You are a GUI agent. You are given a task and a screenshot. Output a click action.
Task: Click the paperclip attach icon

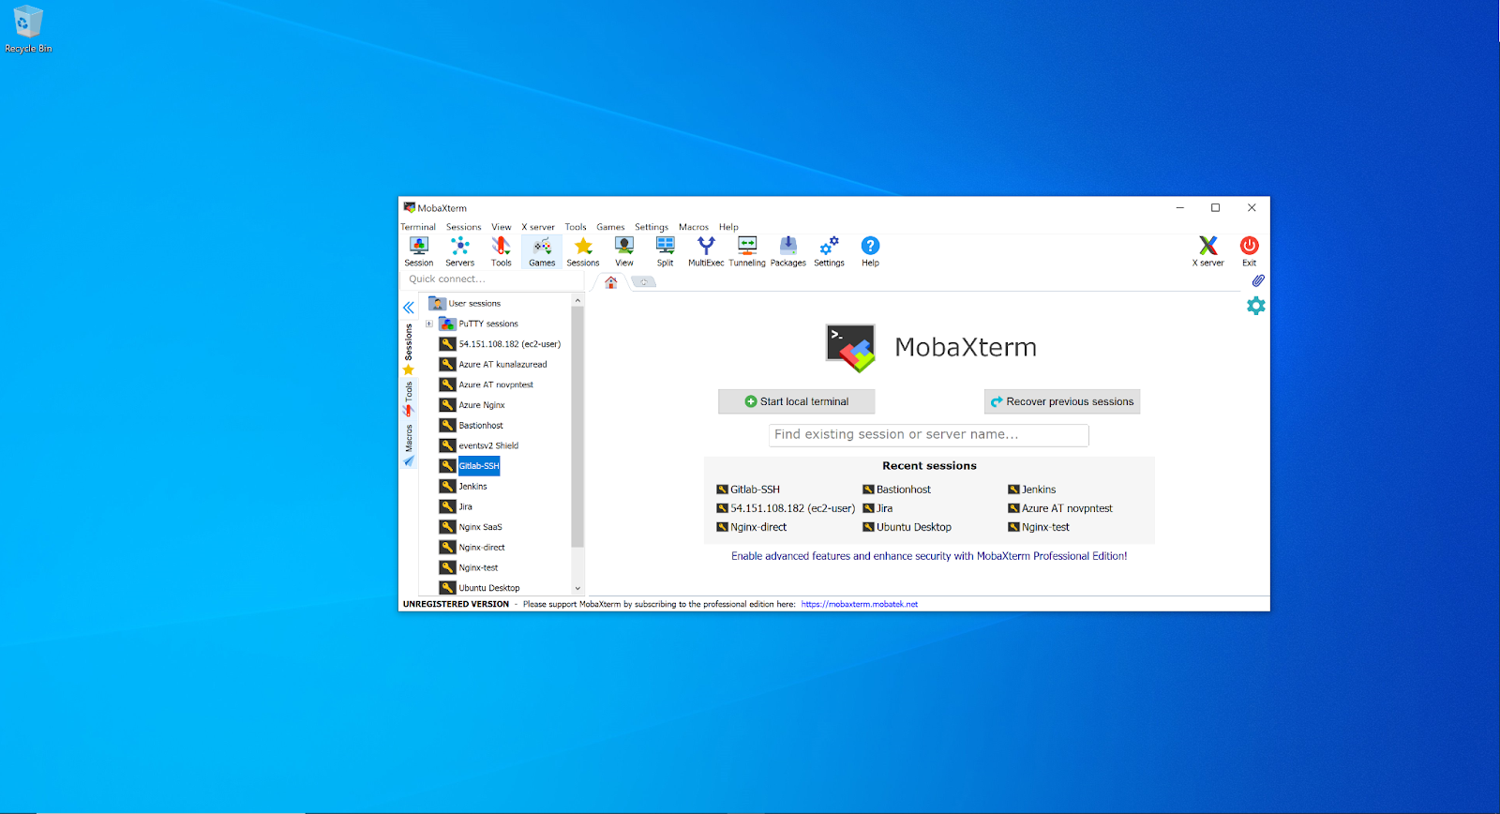[x=1257, y=280]
